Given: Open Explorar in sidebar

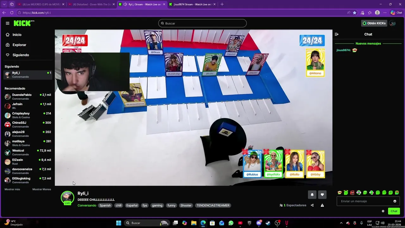Looking at the screenshot, I should pyautogui.click(x=19, y=45).
